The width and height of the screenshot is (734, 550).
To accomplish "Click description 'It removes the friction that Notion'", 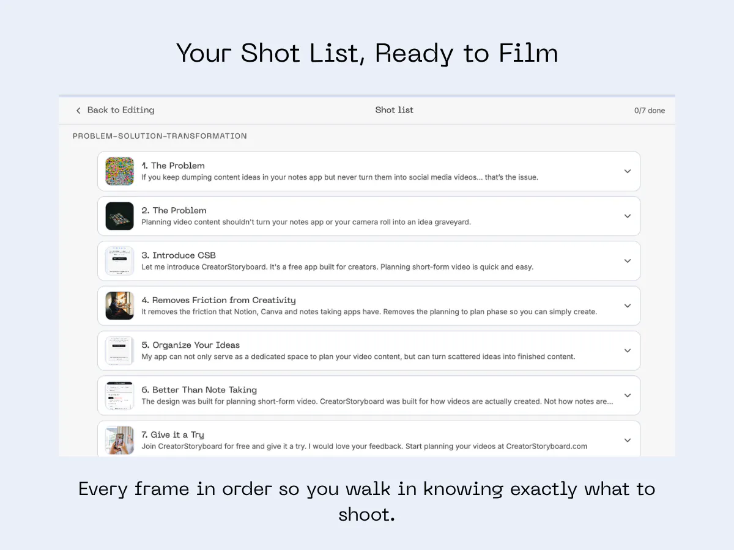I will click(x=369, y=312).
